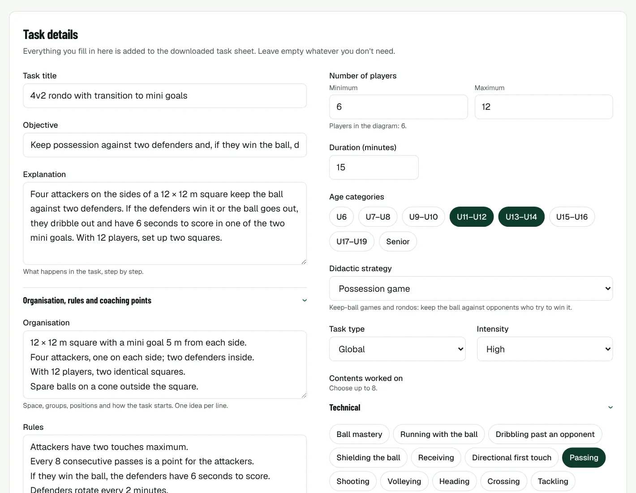Select the Dribbling past an opponent chip

[x=545, y=434]
